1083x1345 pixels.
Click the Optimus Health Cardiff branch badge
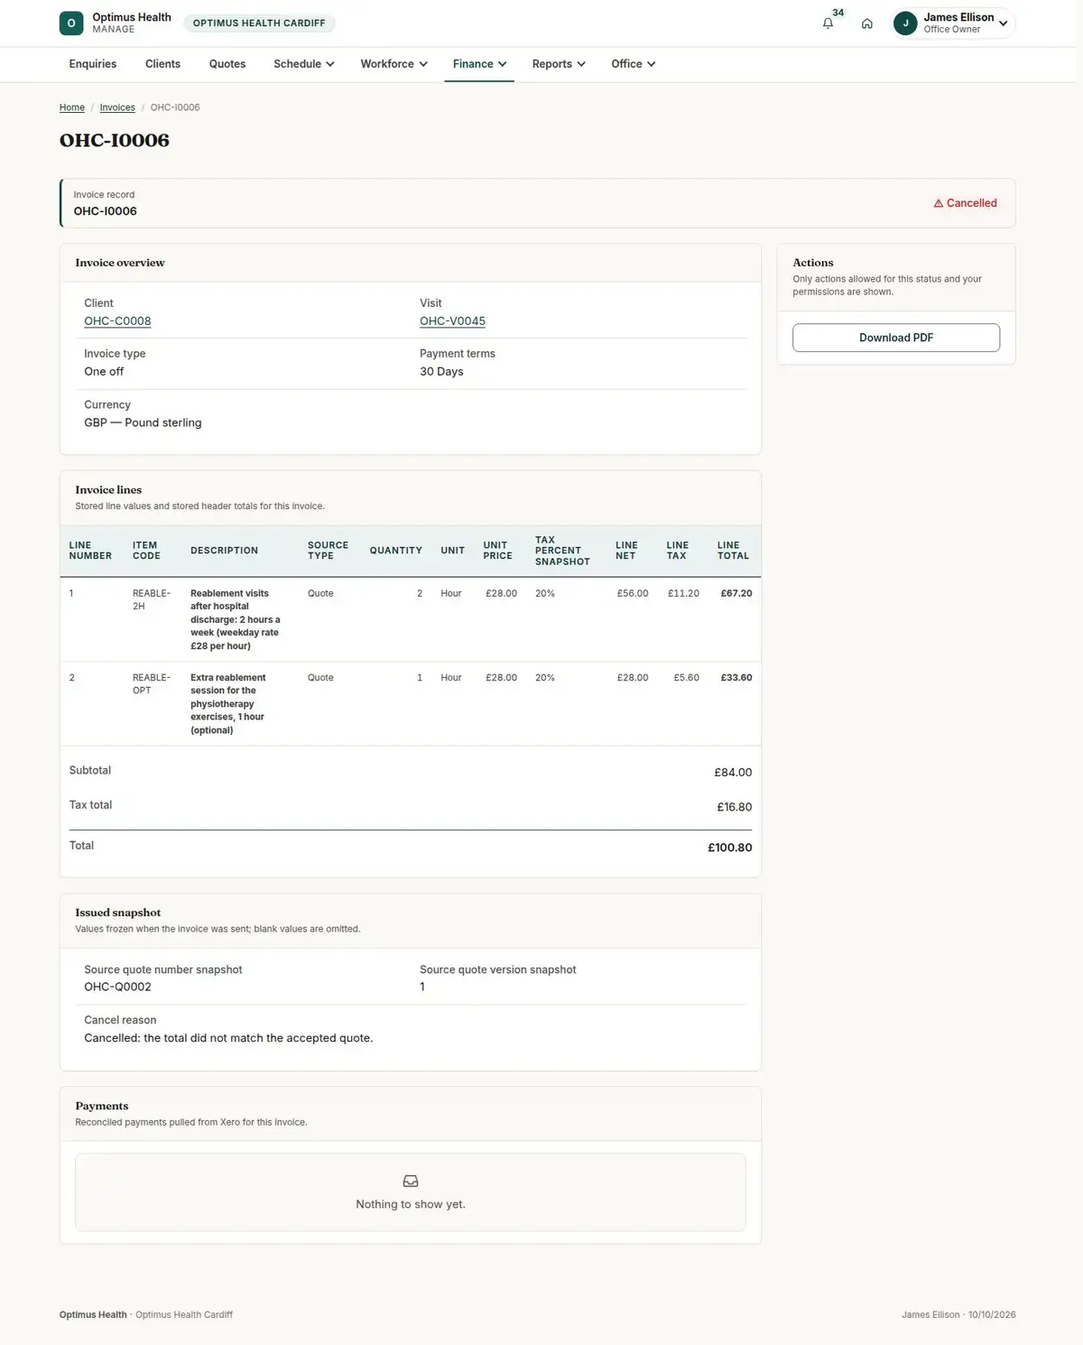click(259, 23)
